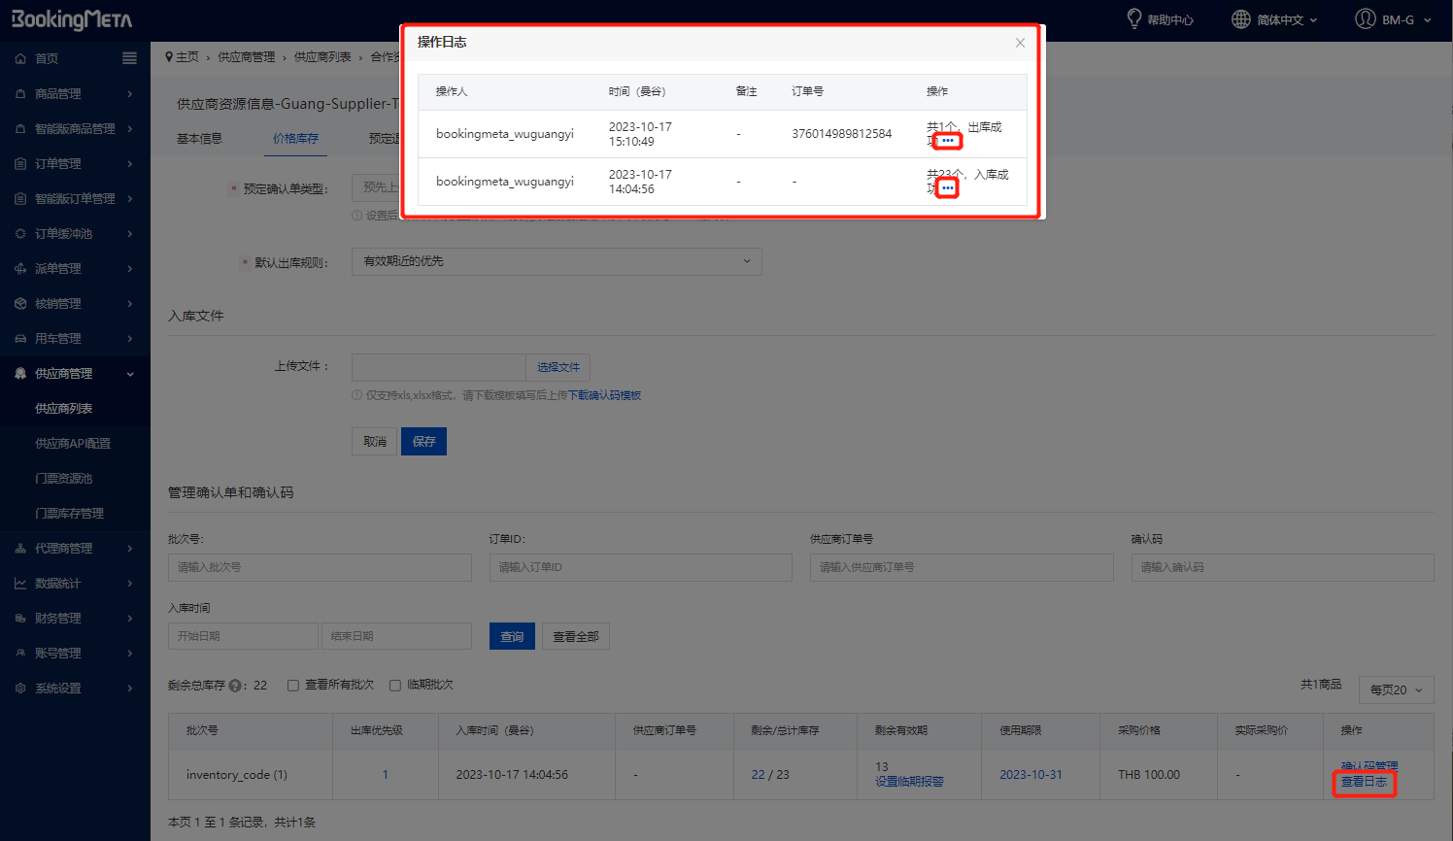Click the globe language icon
The width and height of the screenshot is (1453, 841).
click(1240, 19)
